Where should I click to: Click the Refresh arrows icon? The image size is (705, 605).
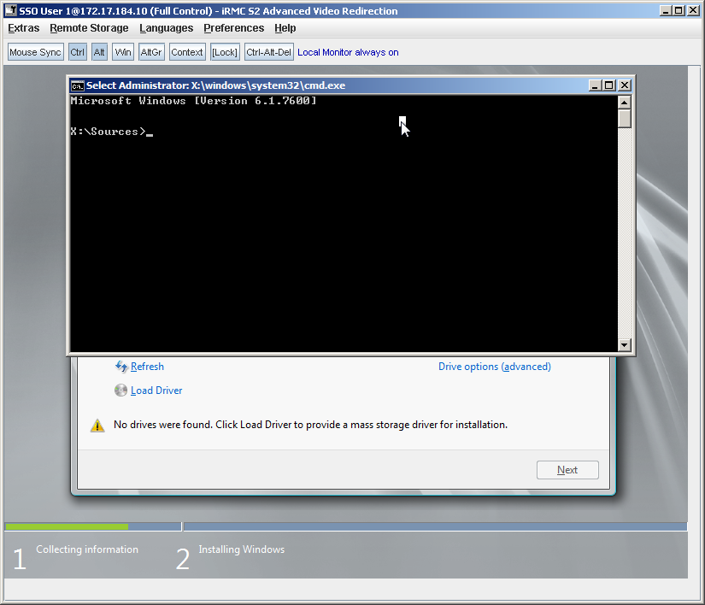(121, 367)
